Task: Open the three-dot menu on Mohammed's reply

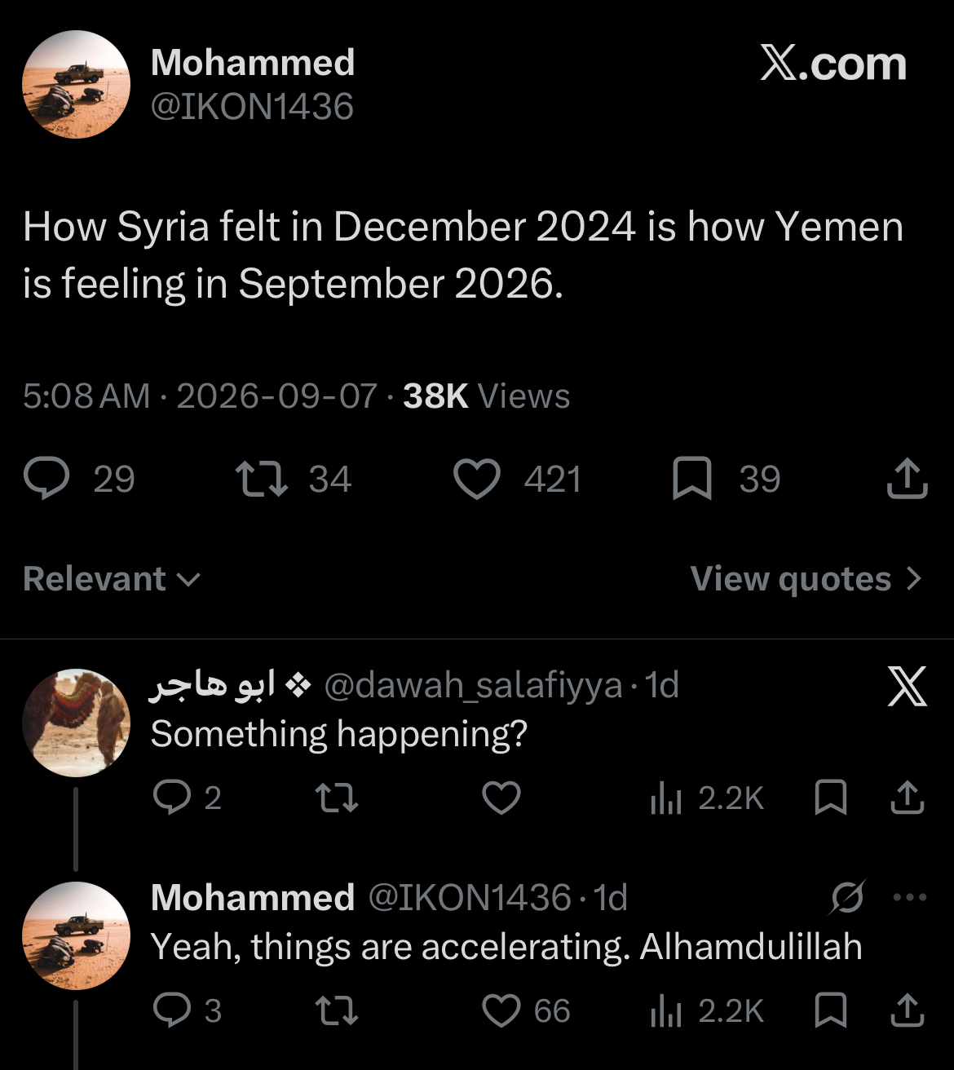Action: pos(910,898)
